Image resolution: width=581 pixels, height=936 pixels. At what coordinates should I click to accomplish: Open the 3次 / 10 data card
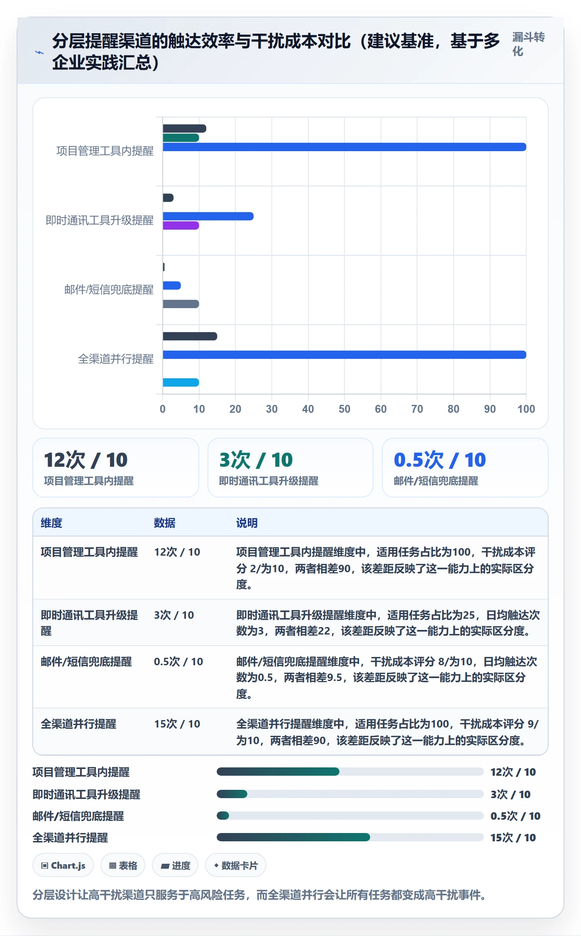pos(290,468)
